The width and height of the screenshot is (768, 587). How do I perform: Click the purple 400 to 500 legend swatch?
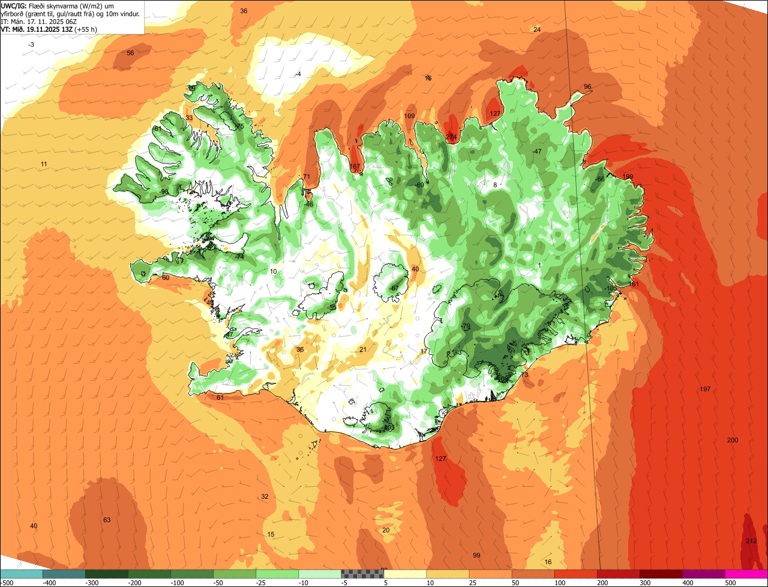point(703,574)
